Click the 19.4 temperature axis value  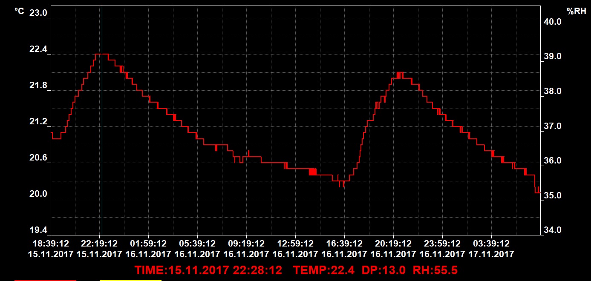click(x=38, y=230)
